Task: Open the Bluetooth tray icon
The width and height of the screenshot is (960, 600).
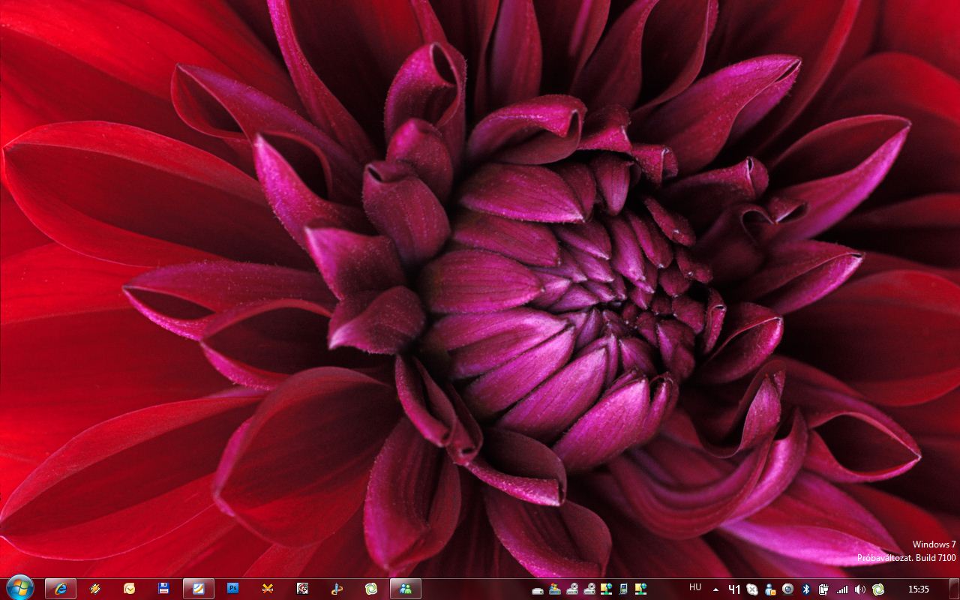Action: [806, 589]
